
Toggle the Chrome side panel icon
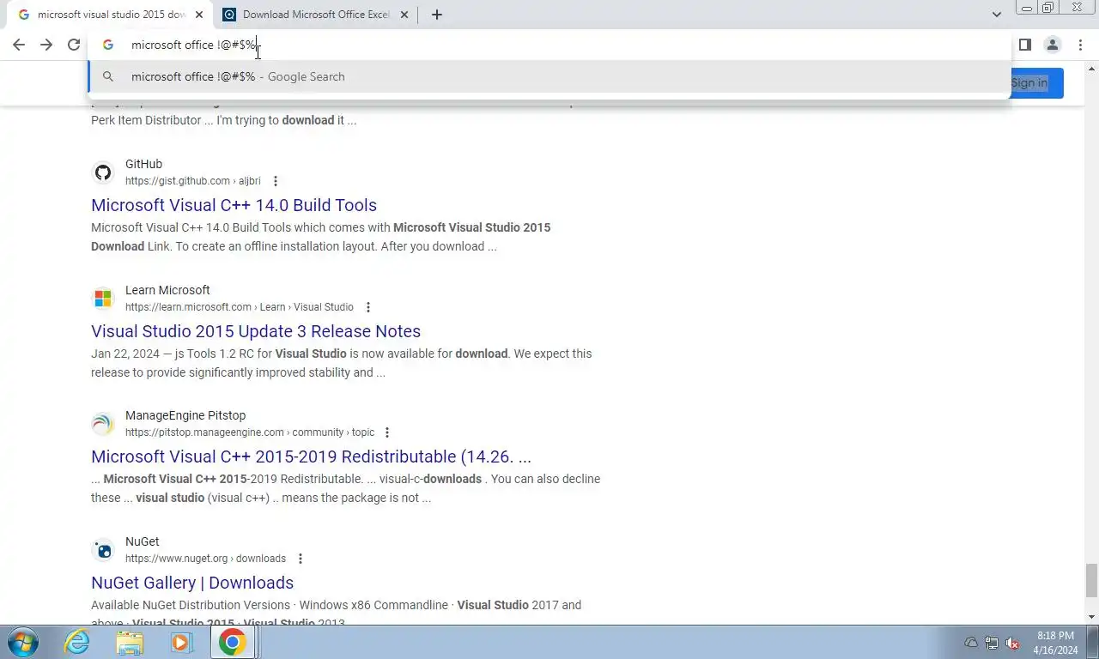[1024, 45]
